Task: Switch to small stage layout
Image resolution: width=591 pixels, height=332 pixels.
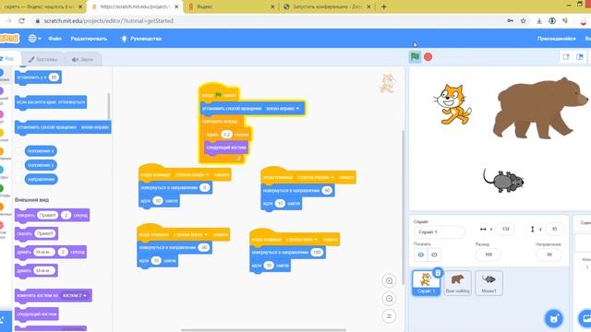Action: click(566, 57)
